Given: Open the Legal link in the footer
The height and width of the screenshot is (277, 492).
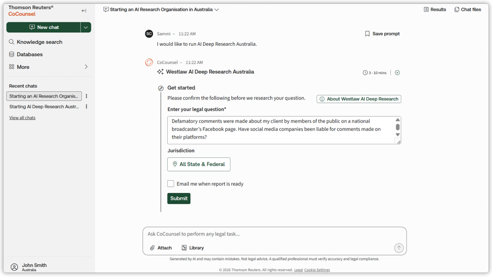Looking at the screenshot, I should pos(298,270).
